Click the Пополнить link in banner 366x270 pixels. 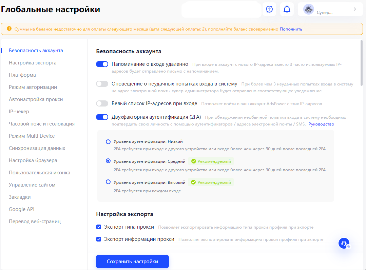(291, 29)
